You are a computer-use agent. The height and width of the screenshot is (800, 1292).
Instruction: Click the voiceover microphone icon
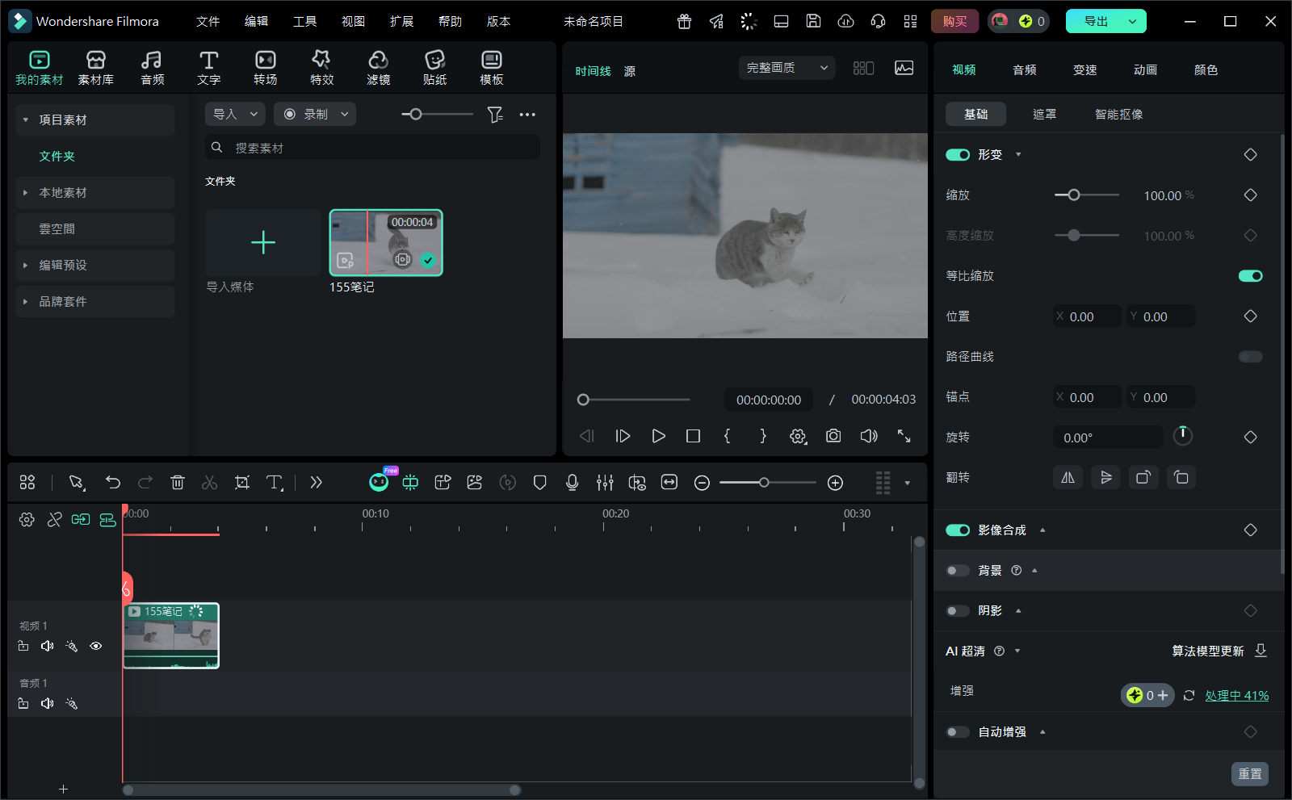(x=572, y=483)
